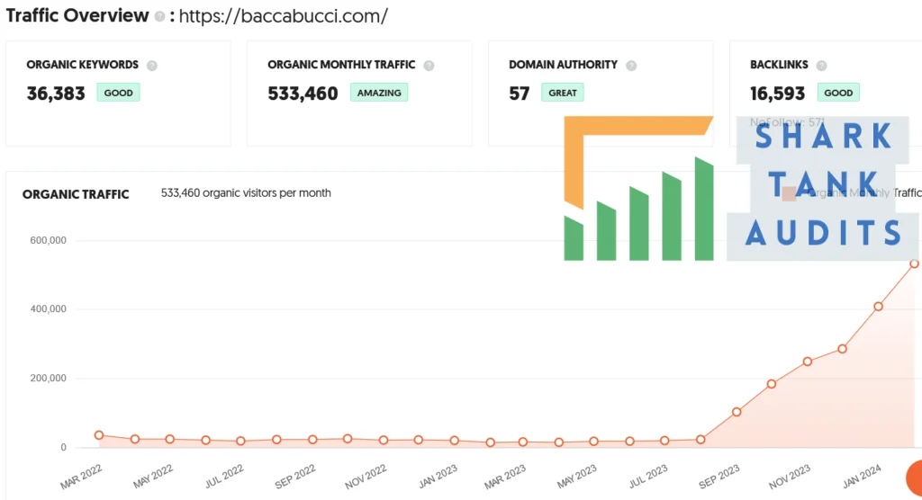Select the last data point on chart
The width and height of the screenshot is (922, 500).
[914, 263]
